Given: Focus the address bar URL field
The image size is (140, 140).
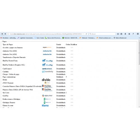Looking at the screenshot, I should tap(46, 34).
